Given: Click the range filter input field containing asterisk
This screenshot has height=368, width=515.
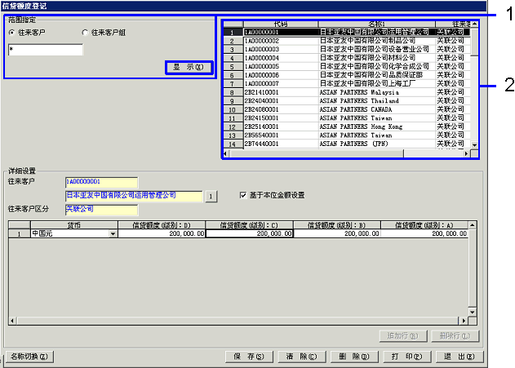Looking at the screenshot, I should (45, 50).
